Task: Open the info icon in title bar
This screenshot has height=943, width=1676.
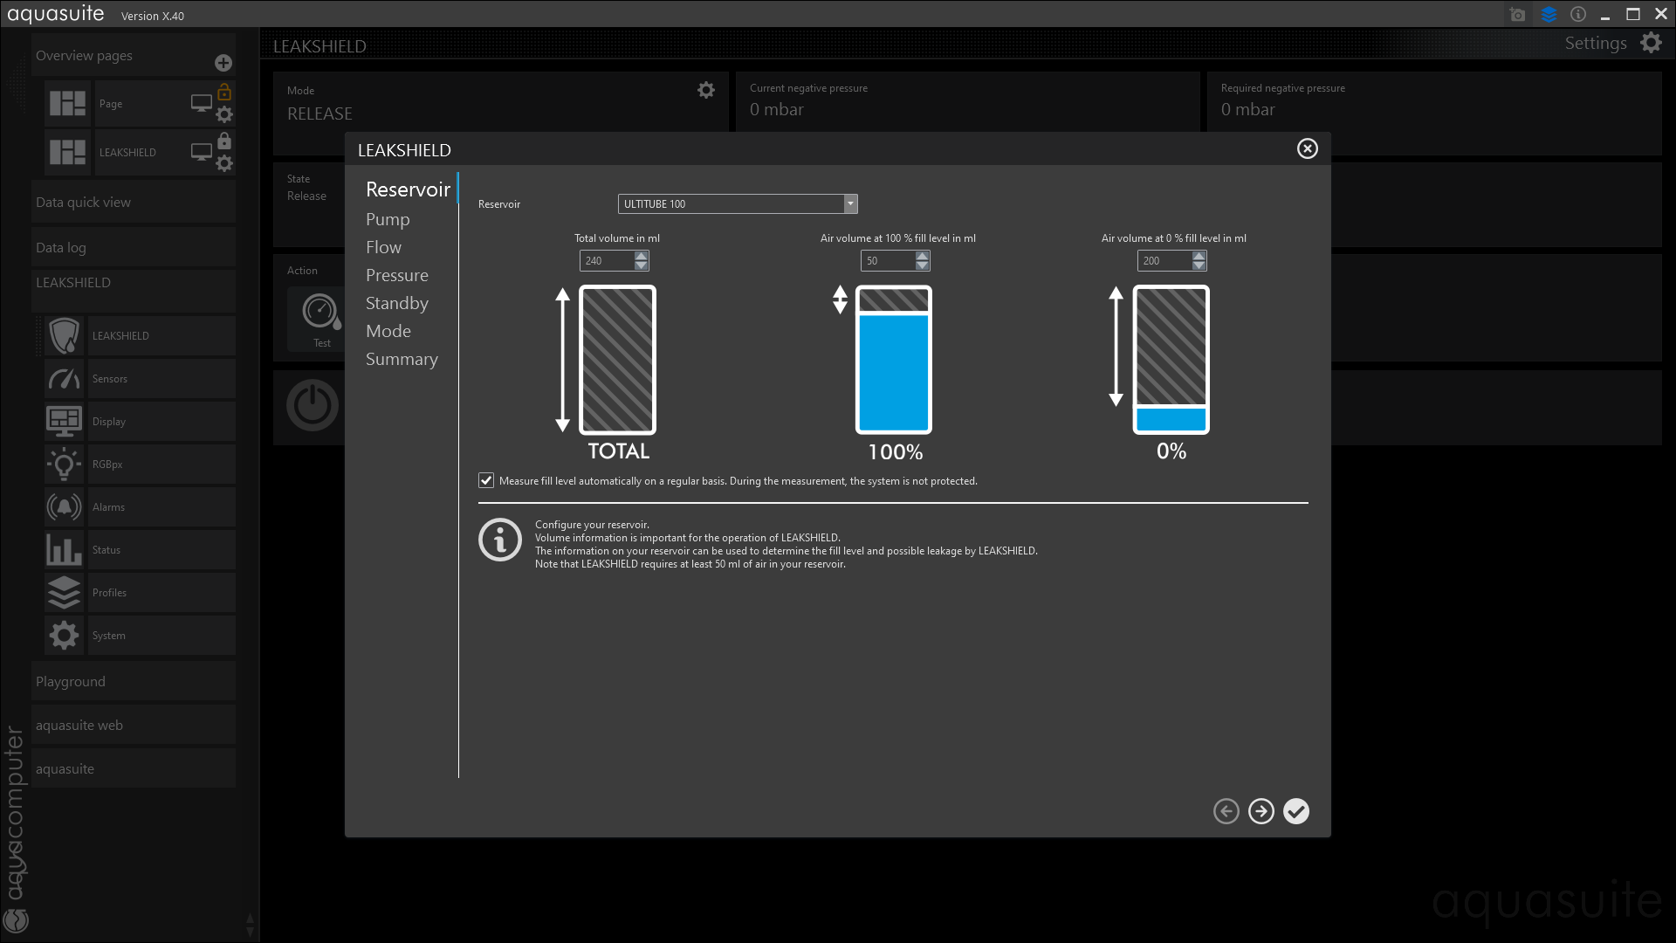Action: [1578, 14]
